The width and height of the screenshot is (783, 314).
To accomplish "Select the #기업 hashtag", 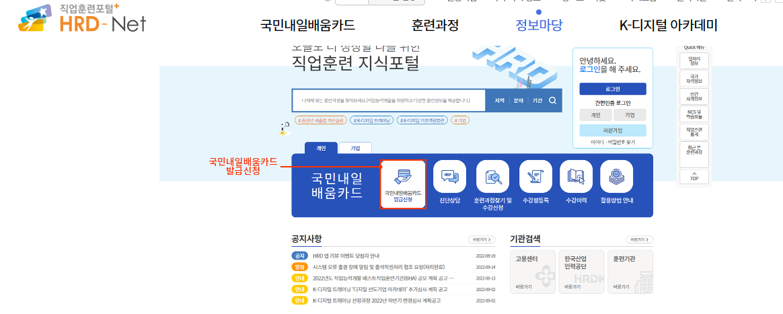I will pyautogui.click(x=460, y=120).
